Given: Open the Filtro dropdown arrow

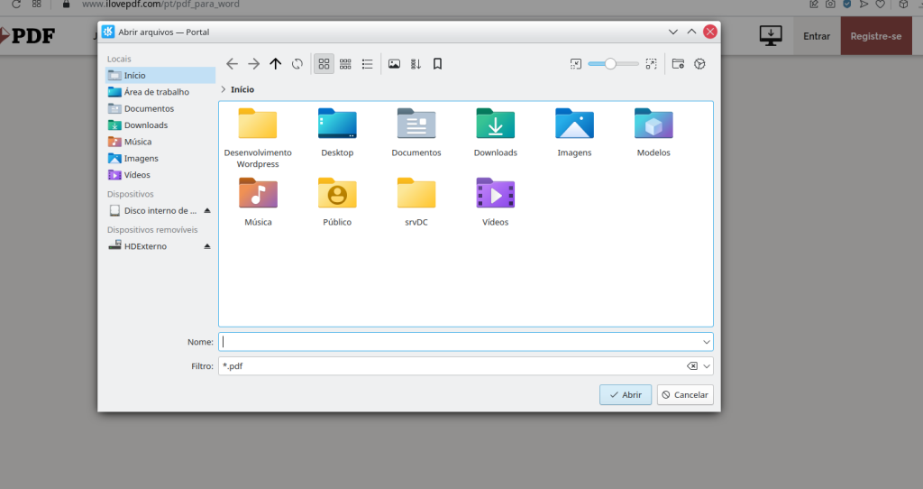Looking at the screenshot, I should pyautogui.click(x=707, y=366).
